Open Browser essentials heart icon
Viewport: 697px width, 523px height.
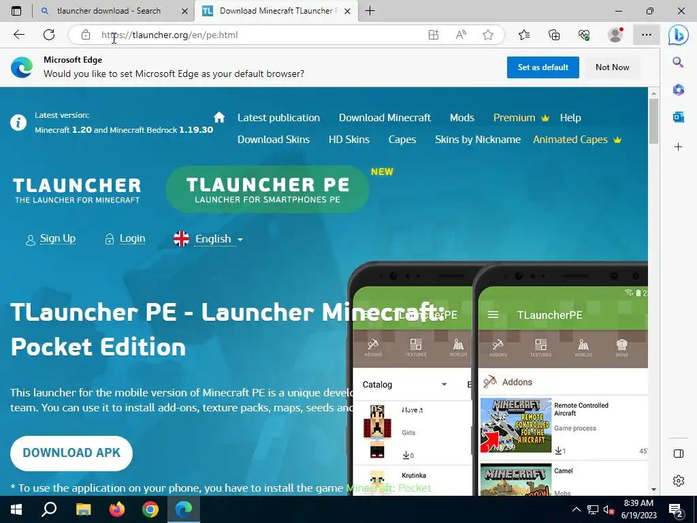(584, 35)
